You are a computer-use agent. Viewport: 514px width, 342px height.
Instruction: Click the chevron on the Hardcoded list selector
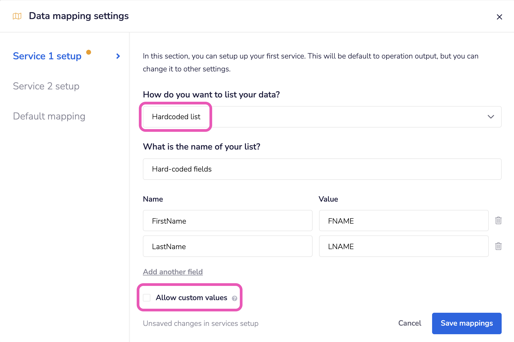click(490, 117)
